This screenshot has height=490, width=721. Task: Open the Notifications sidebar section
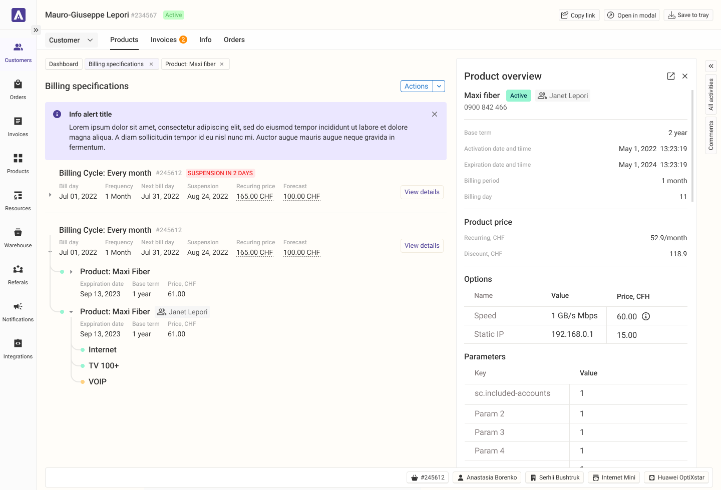18,312
